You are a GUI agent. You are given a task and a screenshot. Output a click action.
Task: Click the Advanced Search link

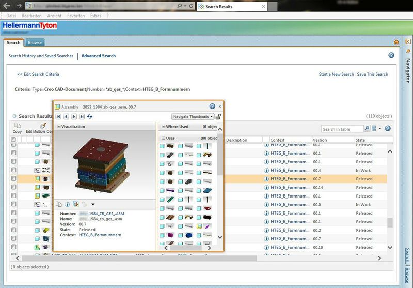[99, 56]
